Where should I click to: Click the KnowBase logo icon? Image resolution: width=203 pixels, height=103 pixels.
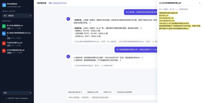[x=4, y=5]
